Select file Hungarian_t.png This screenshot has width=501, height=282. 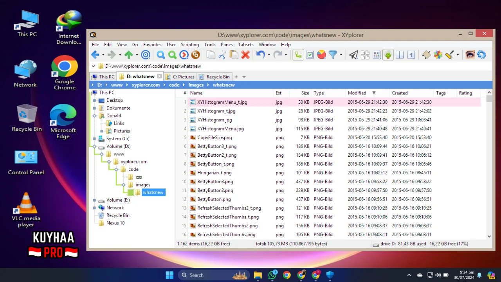(214, 173)
